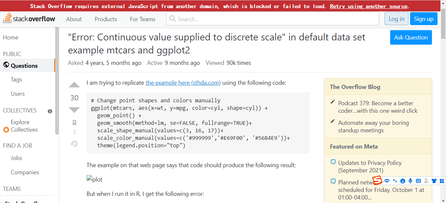Start Sogou voice input with microphone icon
Viewport: 446px width, 203px height.
click(410, 181)
